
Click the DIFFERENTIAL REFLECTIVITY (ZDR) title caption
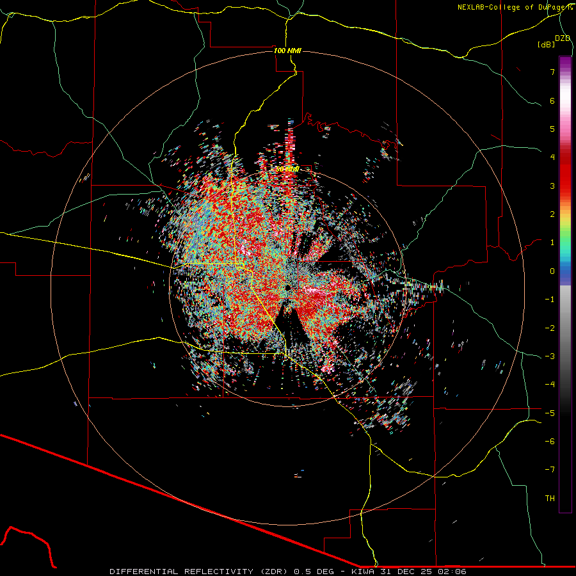(200, 572)
